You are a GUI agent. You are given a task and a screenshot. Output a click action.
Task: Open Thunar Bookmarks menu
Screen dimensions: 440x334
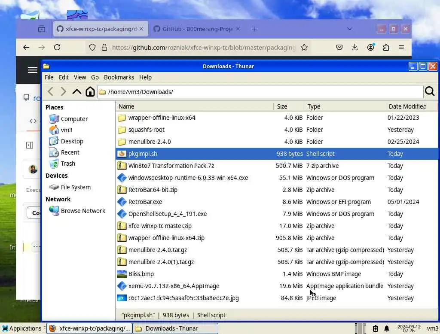[119, 77]
